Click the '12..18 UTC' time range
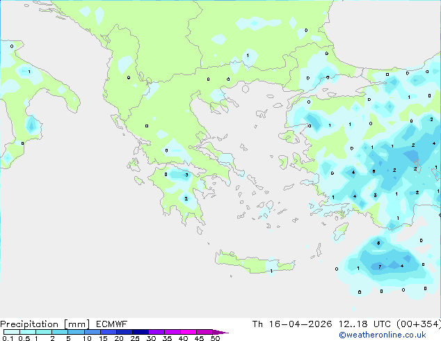Screen dimensions: 441x341 [x=364, y=324]
